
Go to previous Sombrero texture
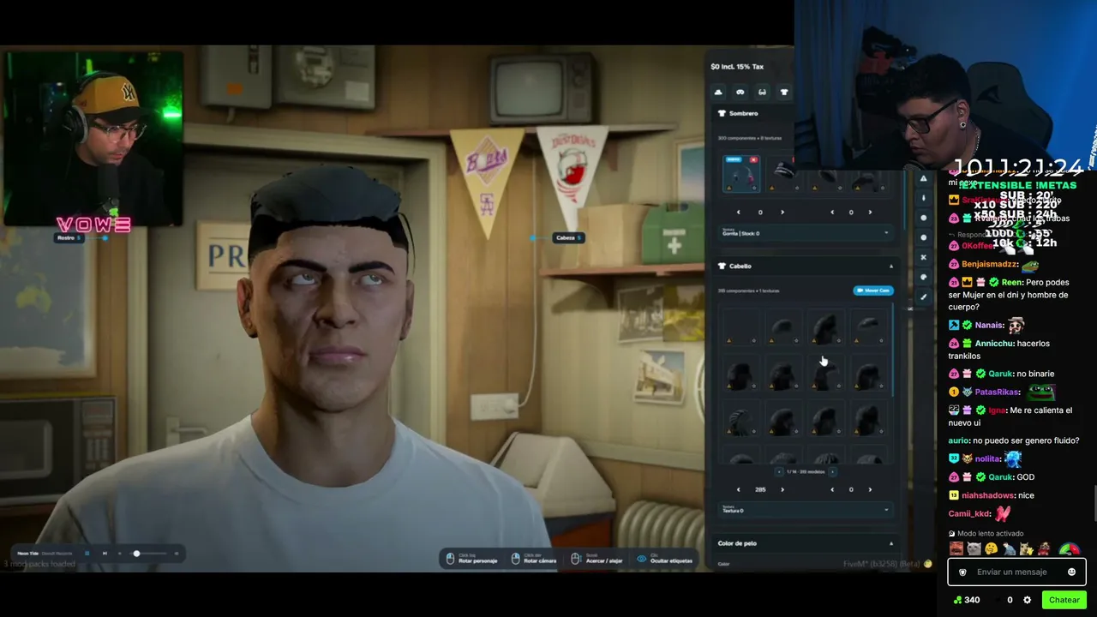point(832,213)
